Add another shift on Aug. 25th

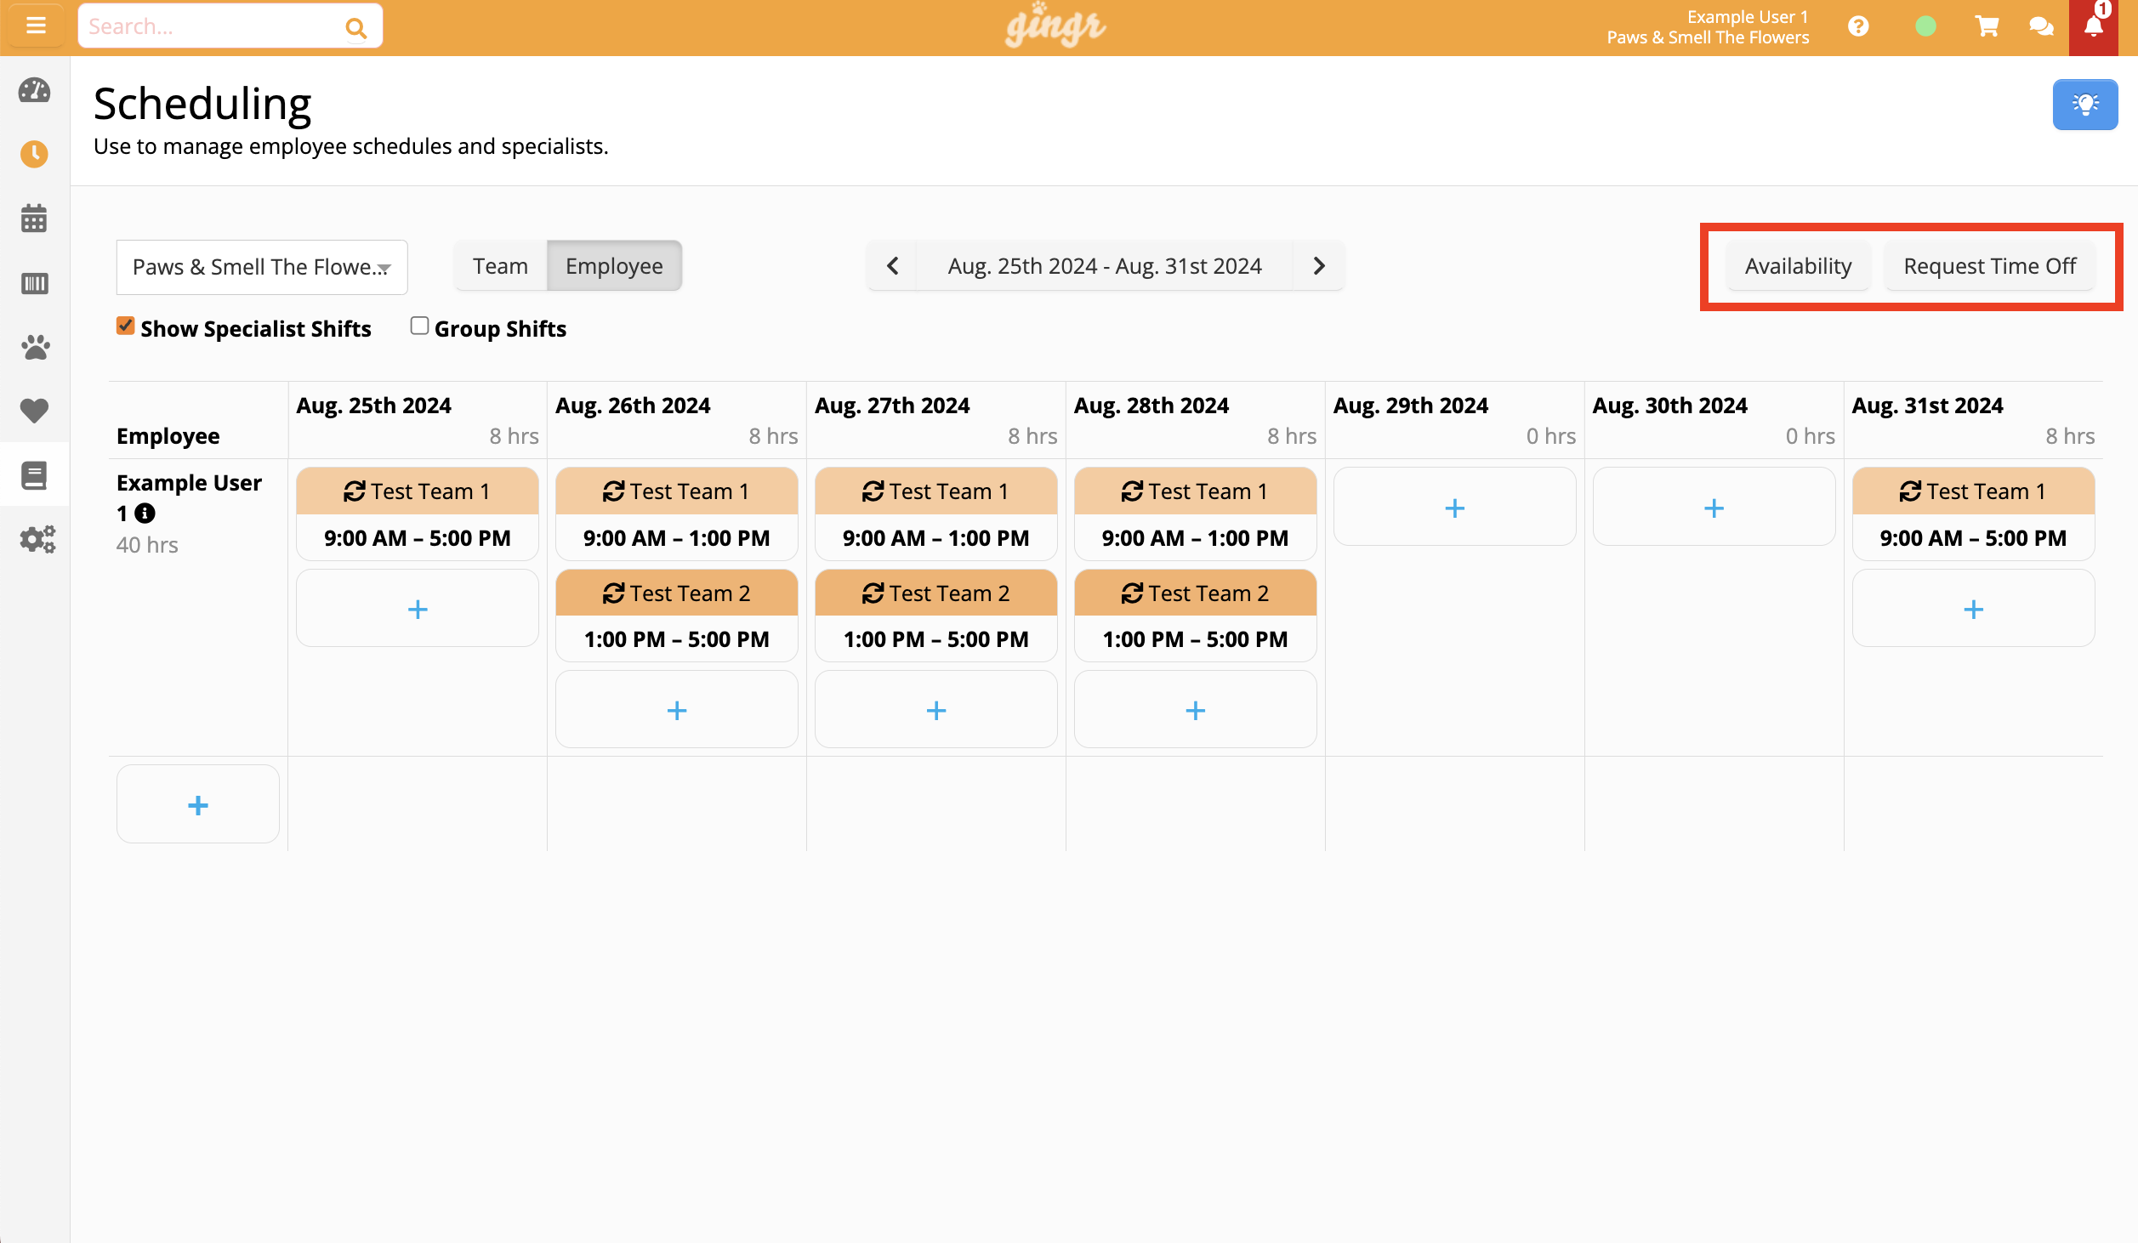point(417,609)
